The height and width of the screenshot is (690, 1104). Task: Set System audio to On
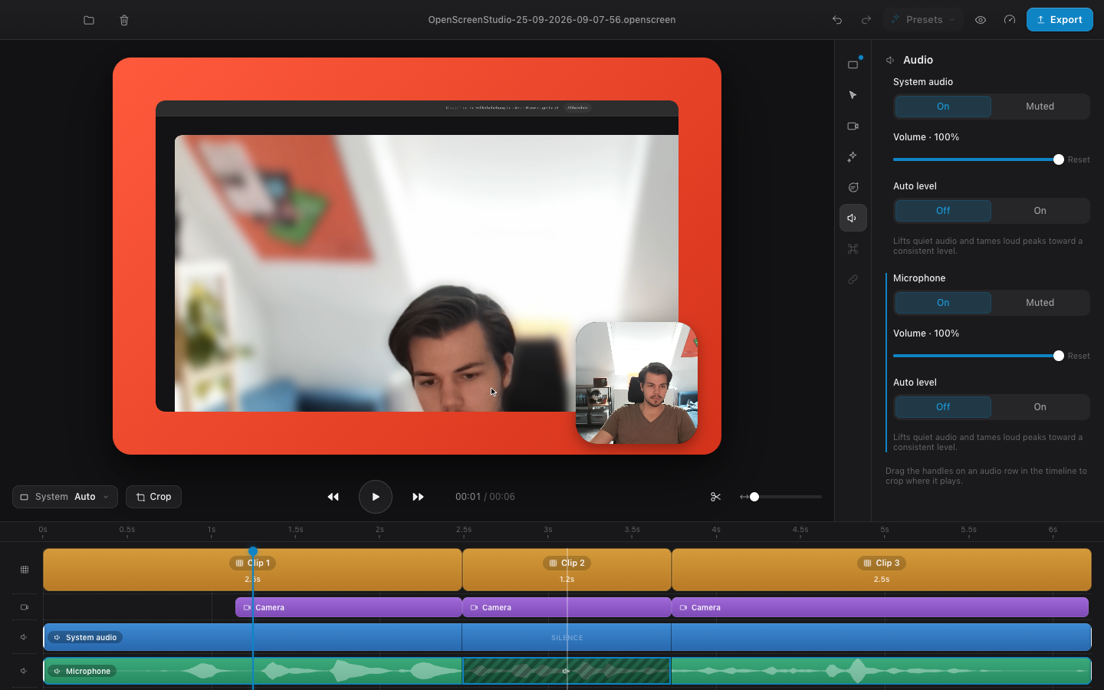[943, 107]
